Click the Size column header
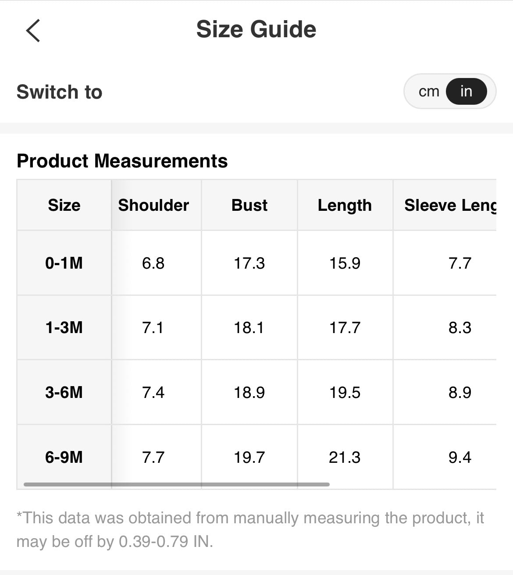This screenshot has width=513, height=575. coord(64,205)
